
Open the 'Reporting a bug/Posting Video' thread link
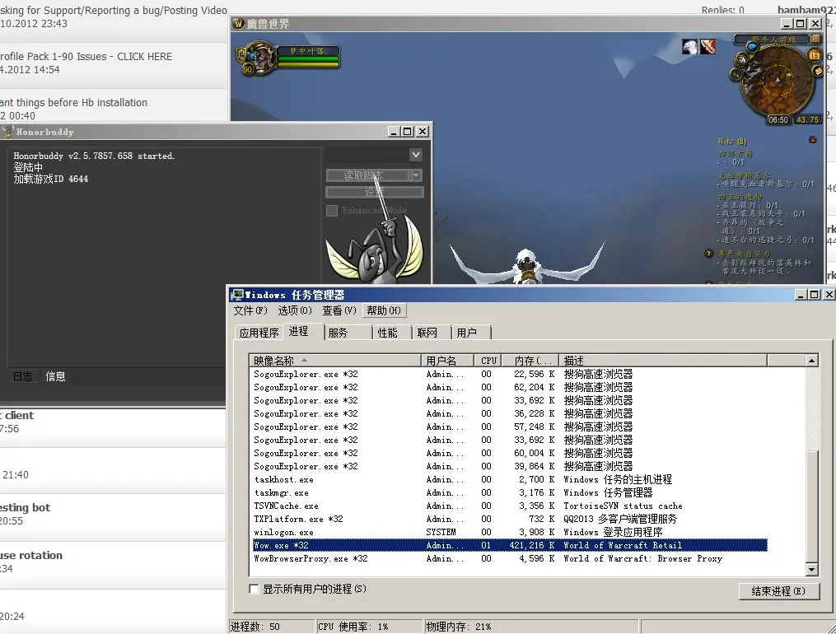pyautogui.click(x=114, y=10)
